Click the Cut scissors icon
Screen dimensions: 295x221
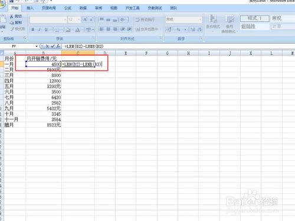click(12, 17)
